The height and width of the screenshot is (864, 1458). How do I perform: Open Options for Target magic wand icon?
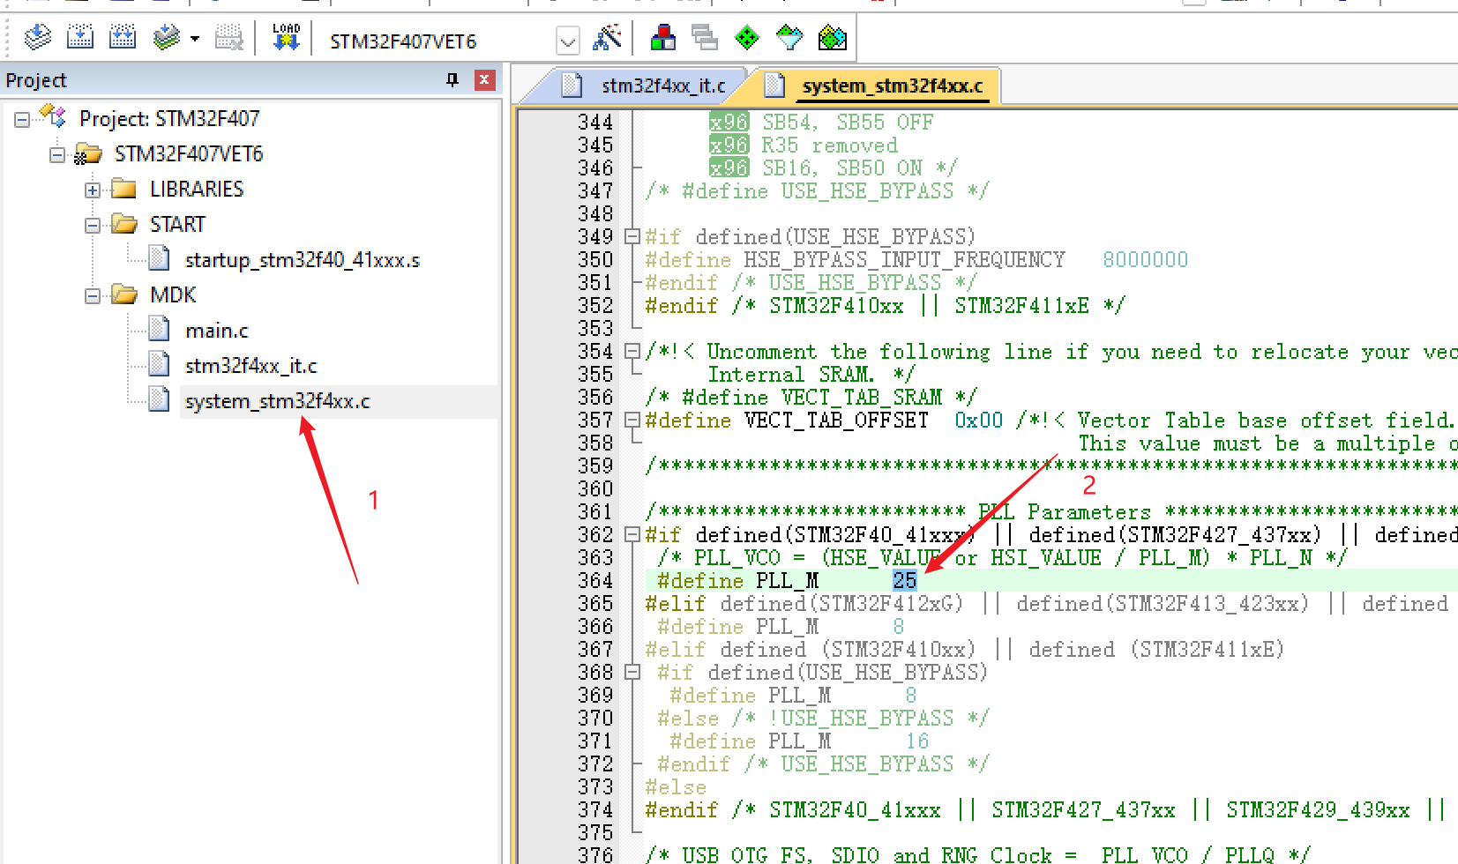[607, 38]
